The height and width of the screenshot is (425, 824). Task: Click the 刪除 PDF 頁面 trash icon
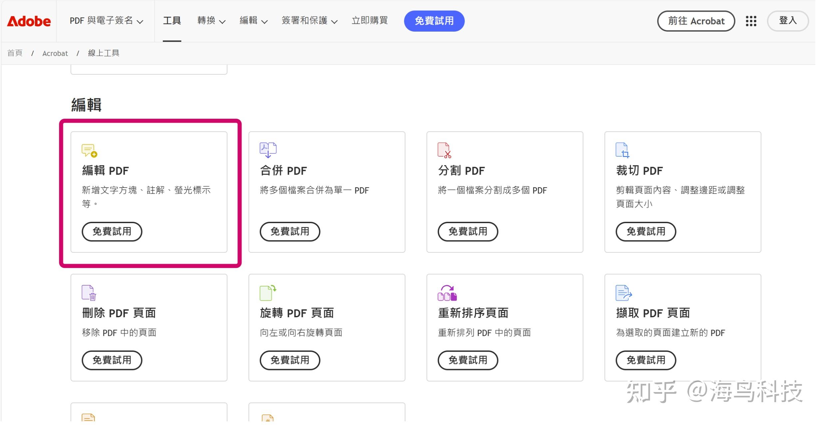click(x=89, y=293)
